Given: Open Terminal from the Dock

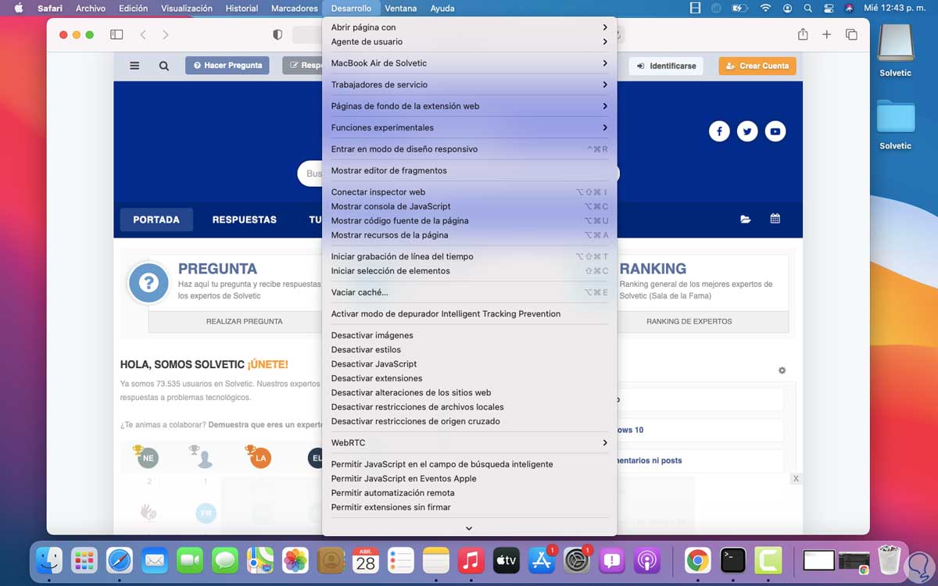Looking at the screenshot, I should (732, 559).
